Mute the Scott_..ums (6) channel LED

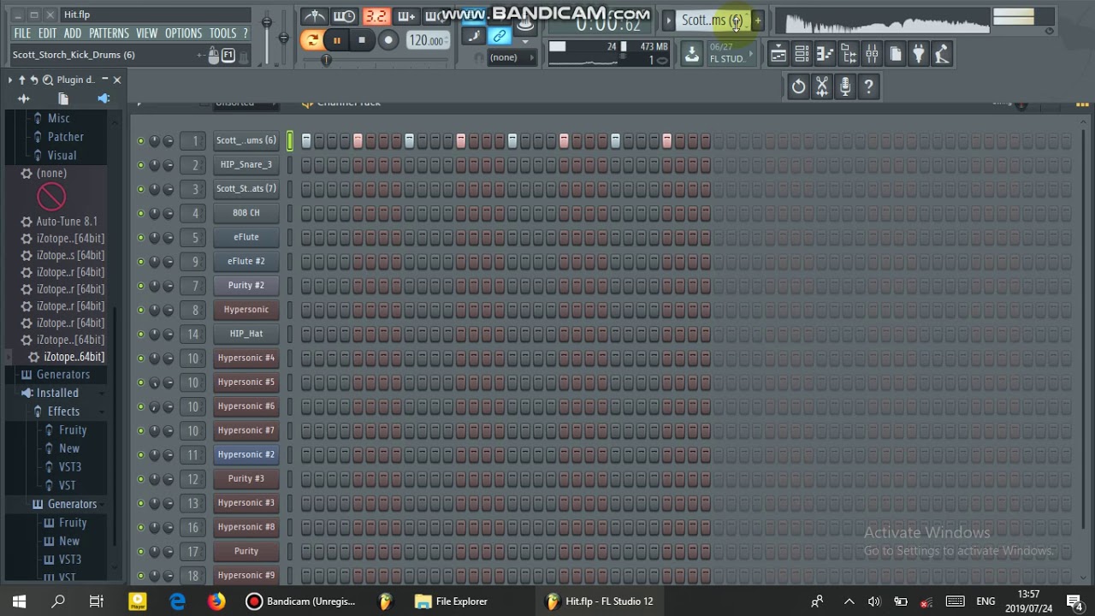tap(140, 140)
